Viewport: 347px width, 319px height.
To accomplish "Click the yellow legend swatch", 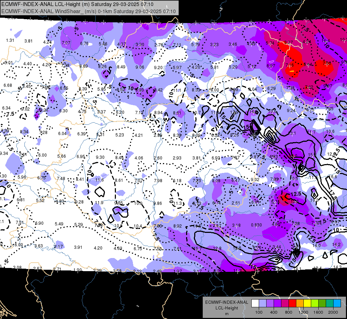I will coord(307,303).
